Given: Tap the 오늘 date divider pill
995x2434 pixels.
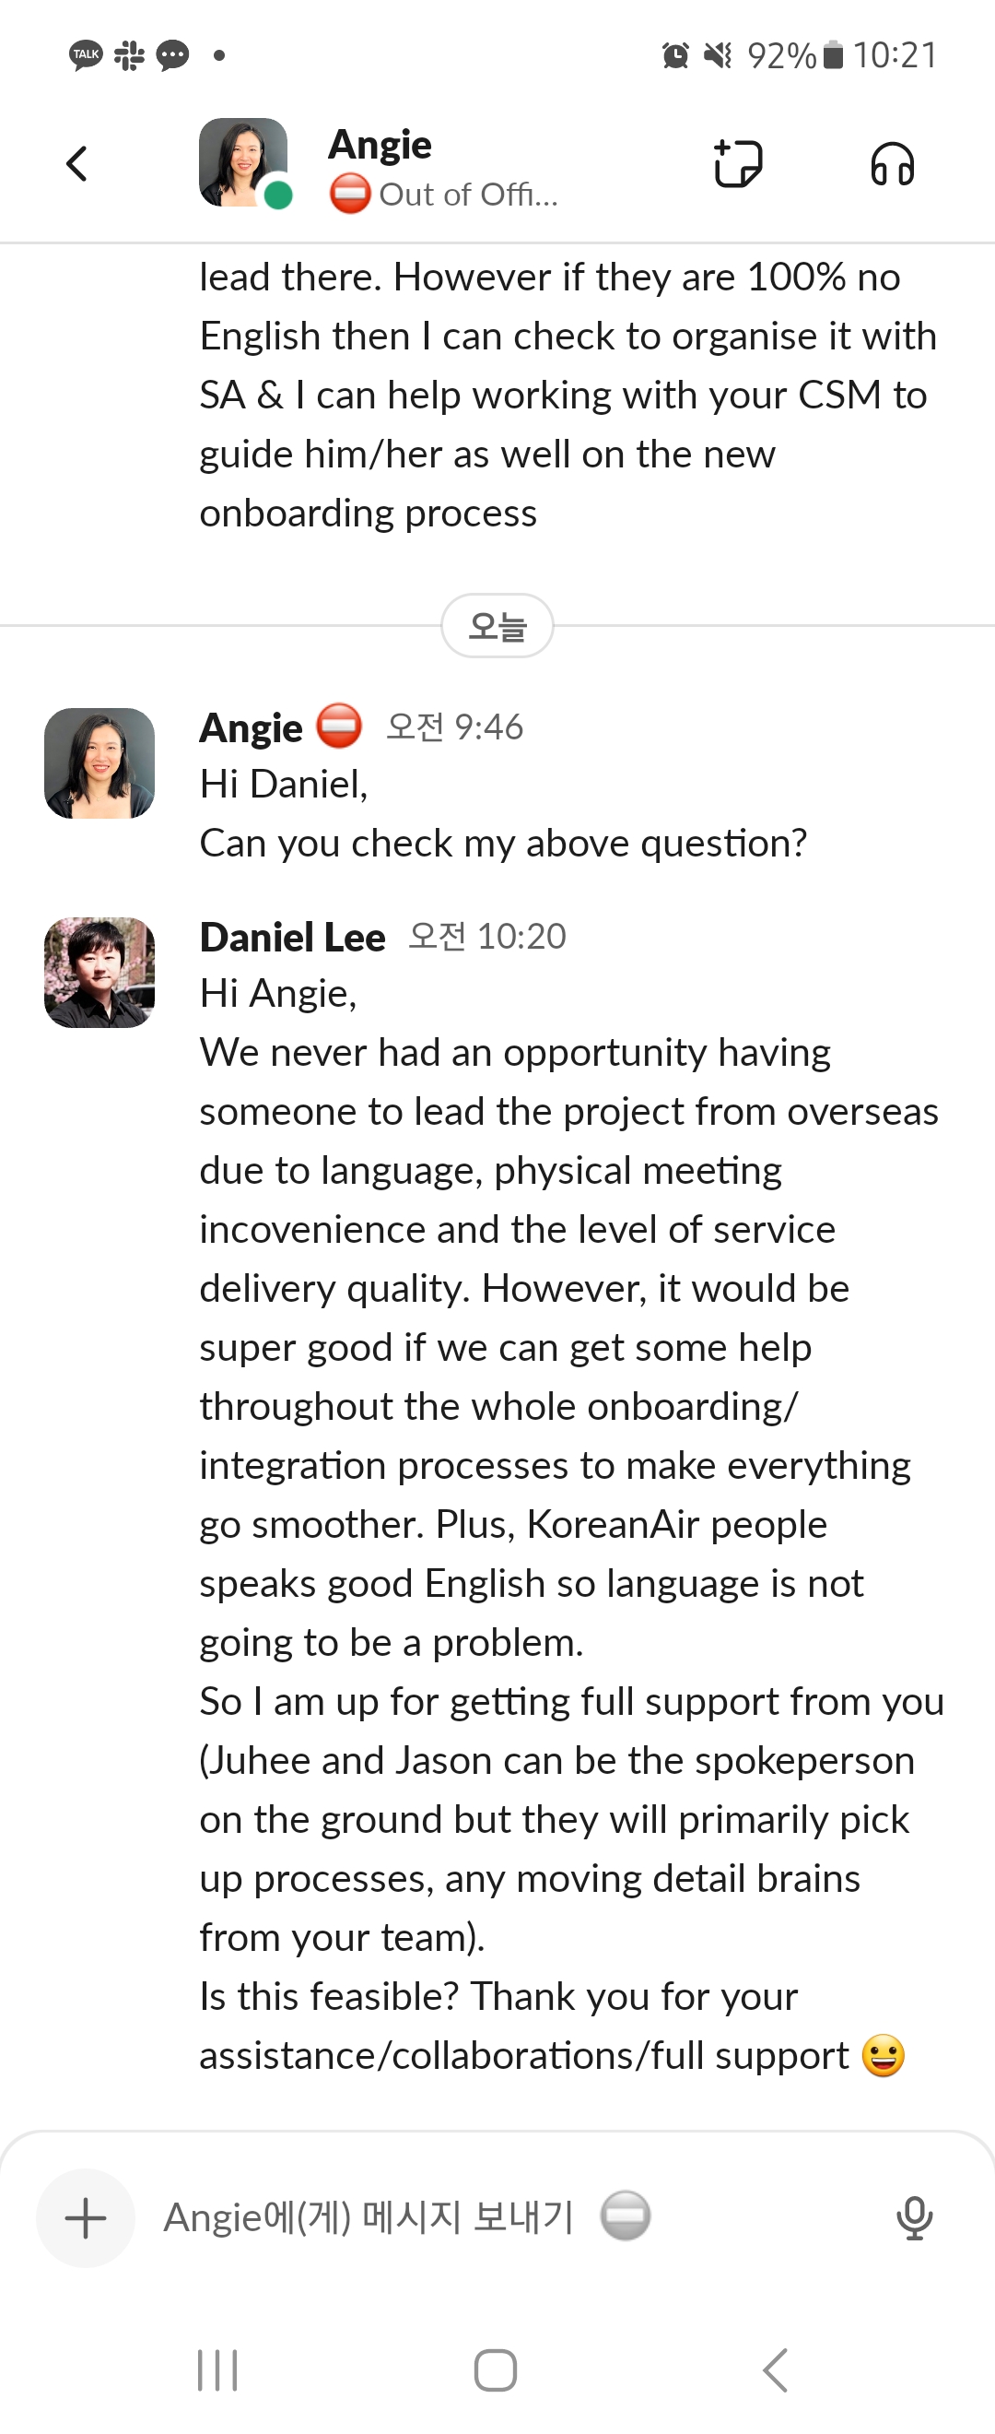Looking at the screenshot, I should point(497,625).
